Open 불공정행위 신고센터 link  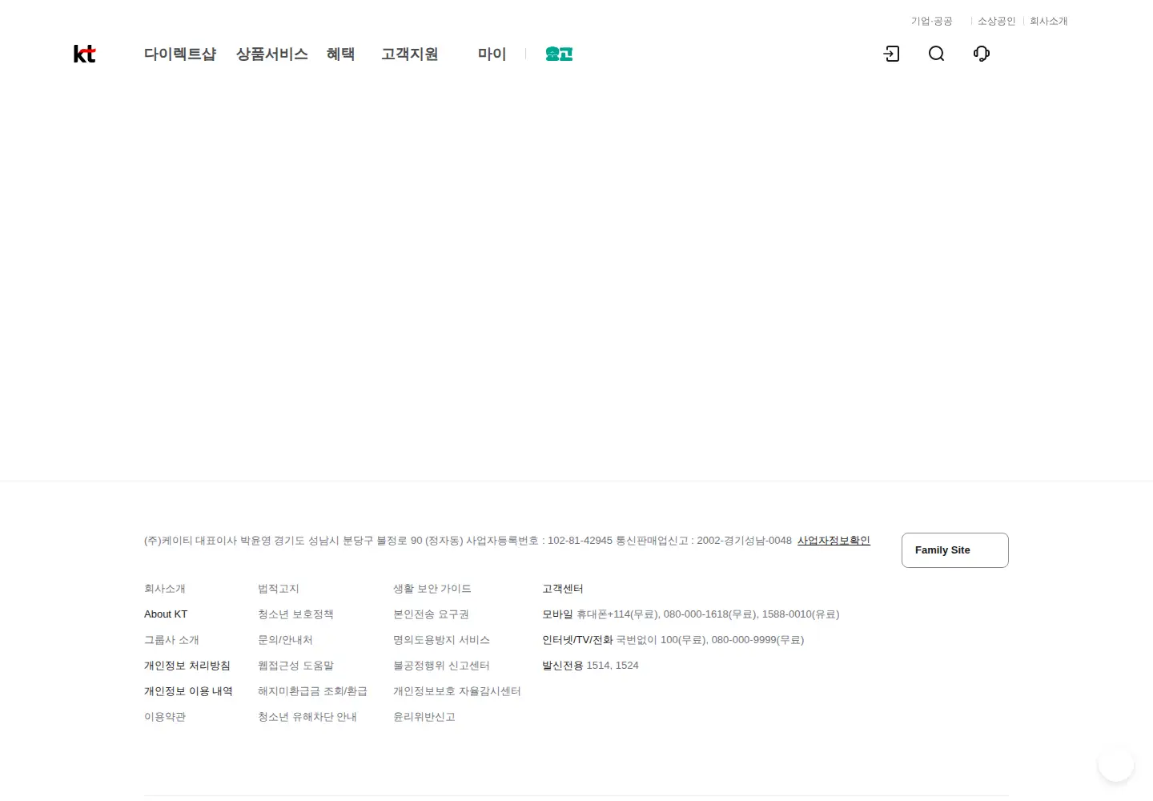(441, 666)
